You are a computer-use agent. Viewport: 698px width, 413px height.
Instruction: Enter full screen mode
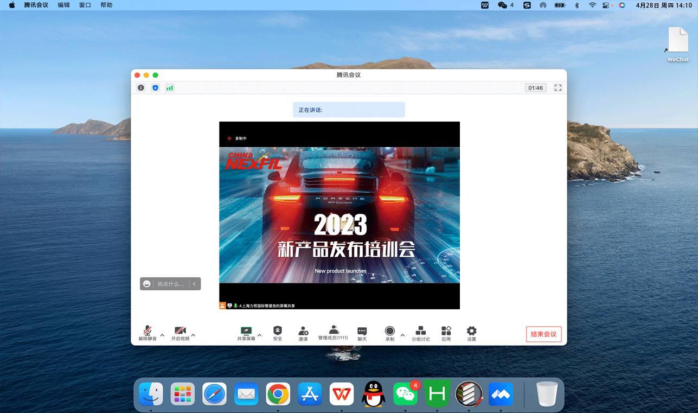(x=558, y=88)
